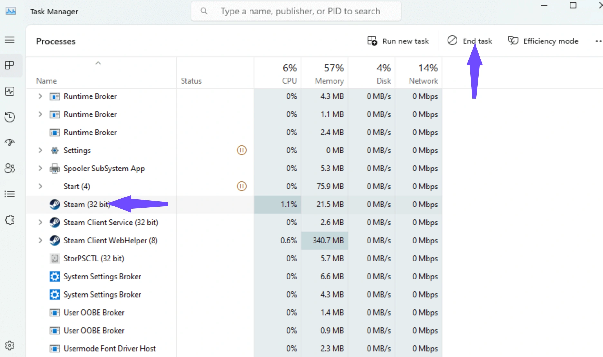Open the Performance page in sidebar
Image resolution: width=603 pixels, height=357 pixels.
pyautogui.click(x=10, y=91)
